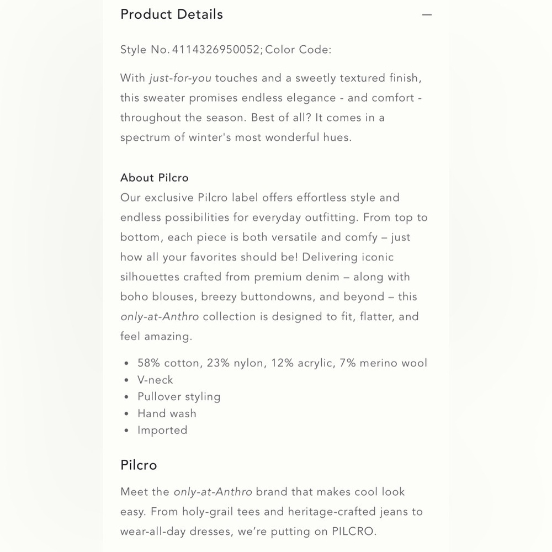Click the fabric composition bullet 58% cotton
Image resolution: width=552 pixels, height=552 pixels.
282,363
